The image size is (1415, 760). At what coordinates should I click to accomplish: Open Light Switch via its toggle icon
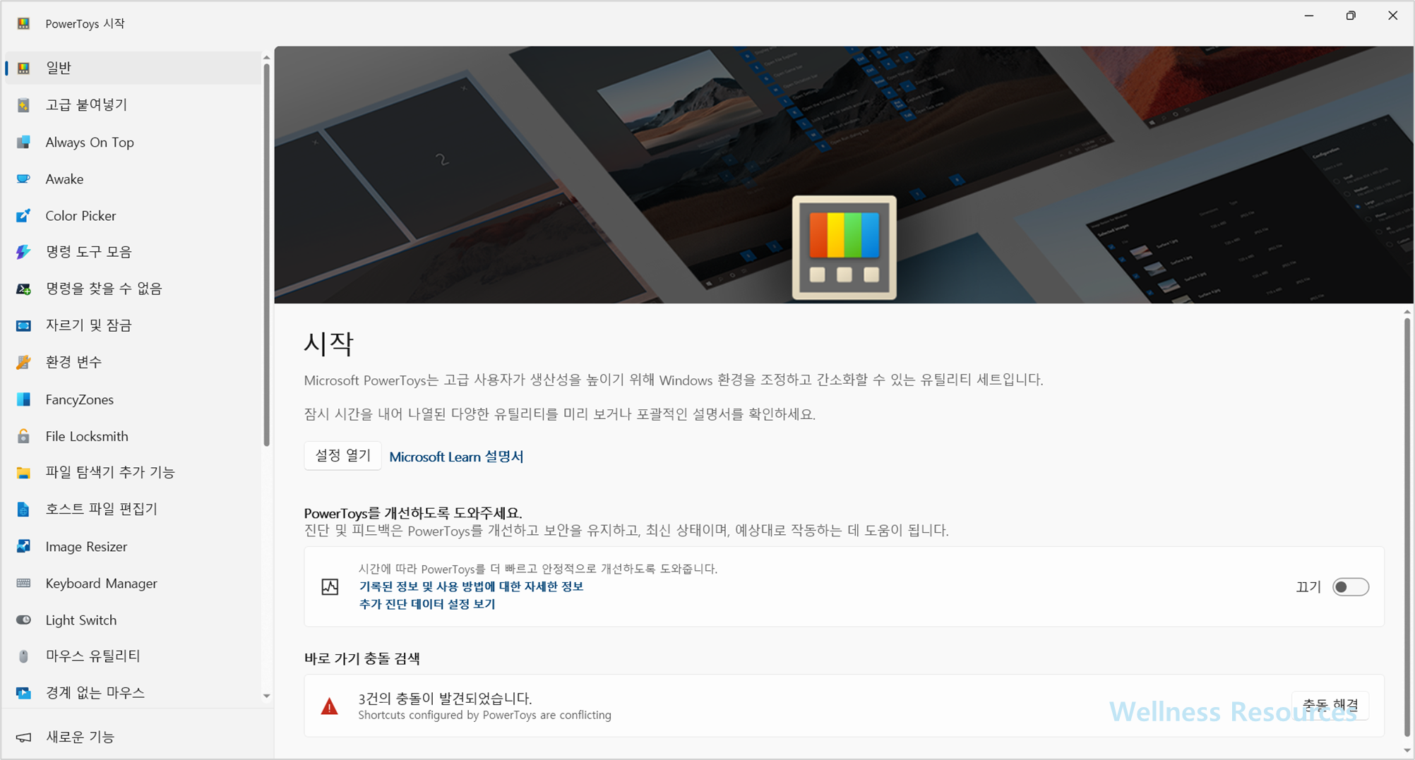click(x=23, y=620)
